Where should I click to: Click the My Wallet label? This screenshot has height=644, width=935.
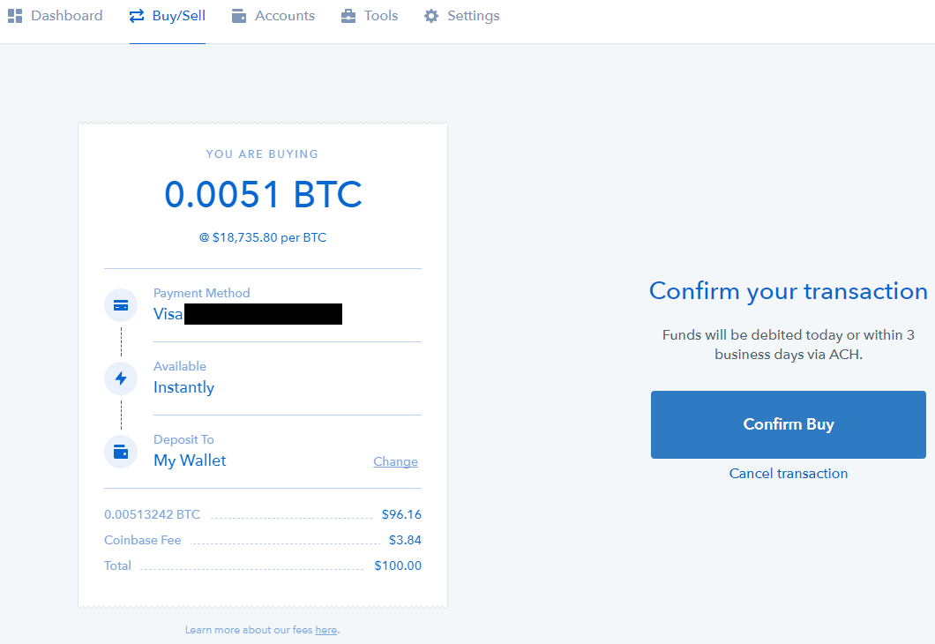(x=190, y=460)
